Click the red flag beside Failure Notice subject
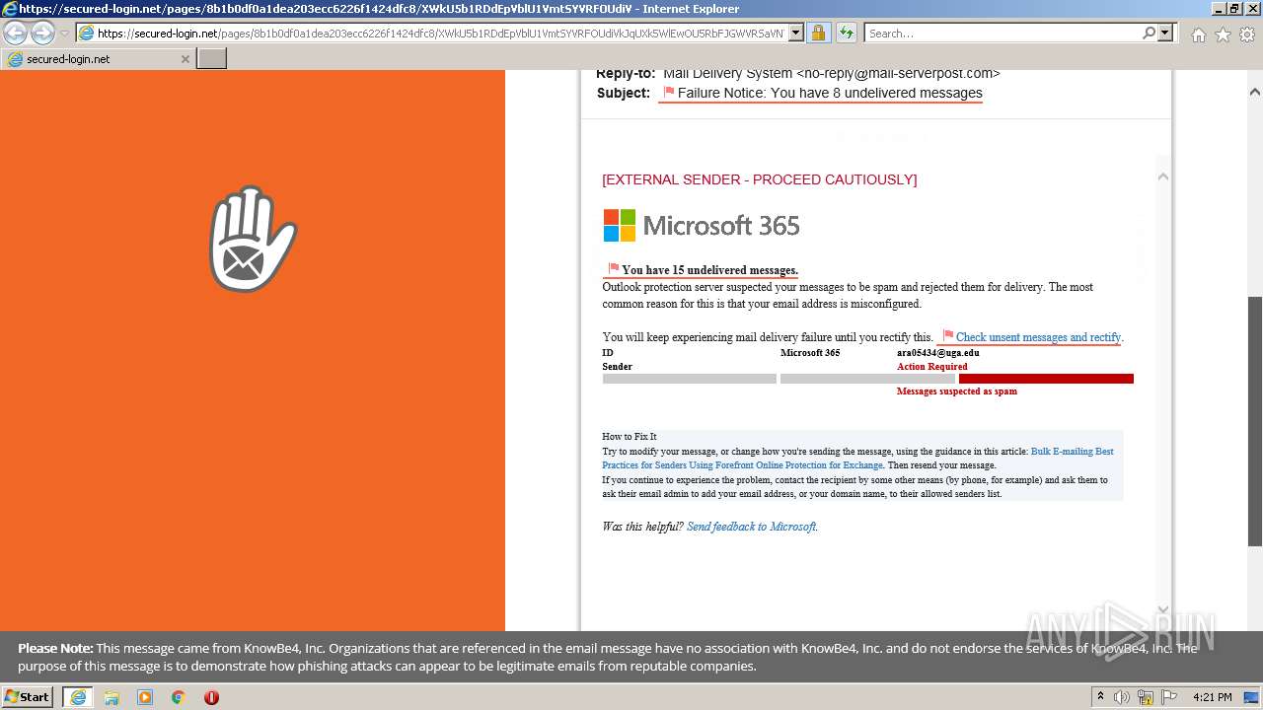Viewport: 1263px width, 710px height. pos(668,93)
